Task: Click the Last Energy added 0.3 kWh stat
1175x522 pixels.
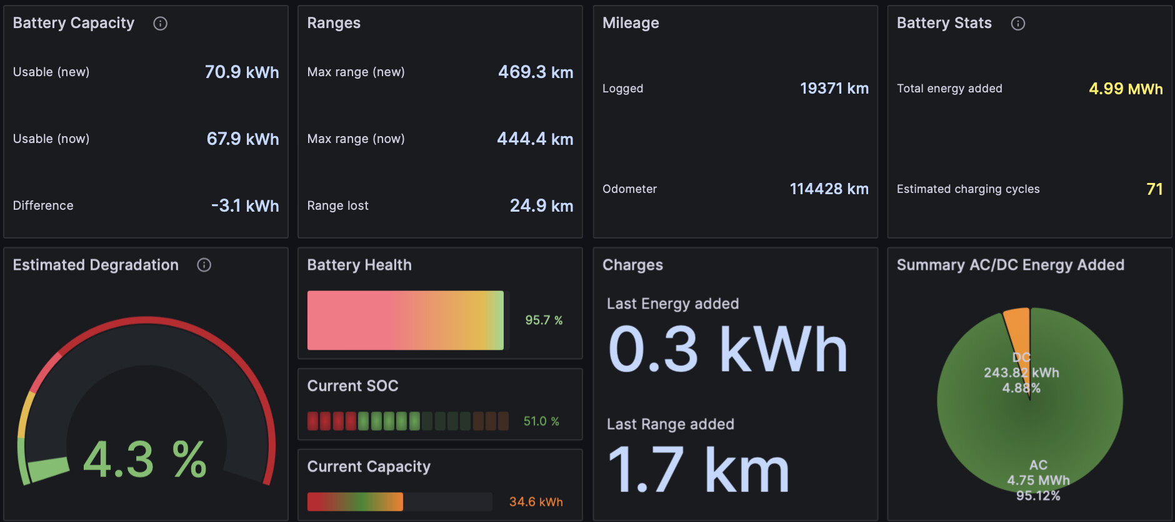Action: click(727, 348)
